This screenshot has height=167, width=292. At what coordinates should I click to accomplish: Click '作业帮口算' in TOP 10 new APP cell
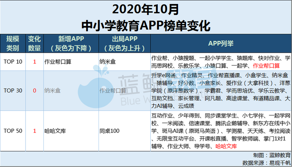pyautogui.click(x=58, y=62)
